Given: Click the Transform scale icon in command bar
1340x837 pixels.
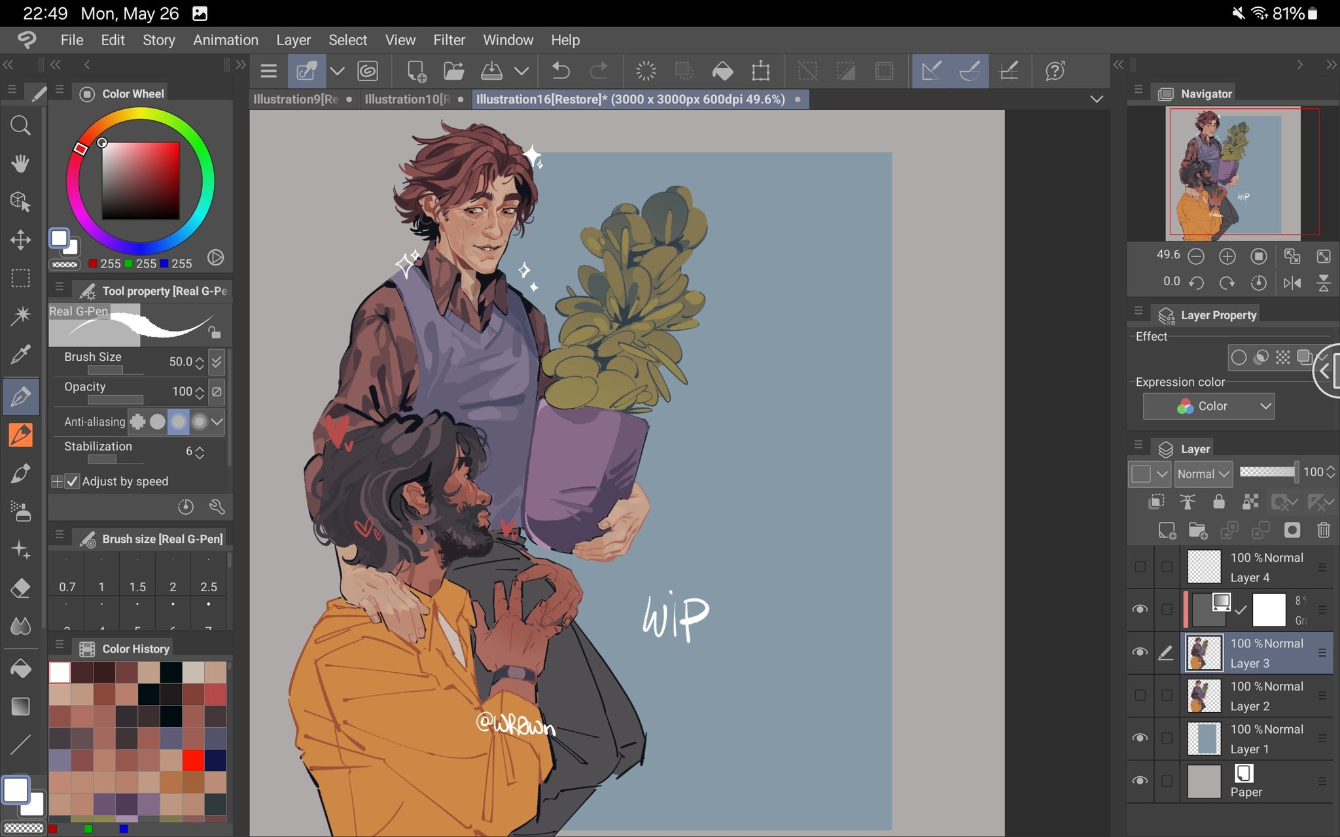Looking at the screenshot, I should pyautogui.click(x=761, y=71).
